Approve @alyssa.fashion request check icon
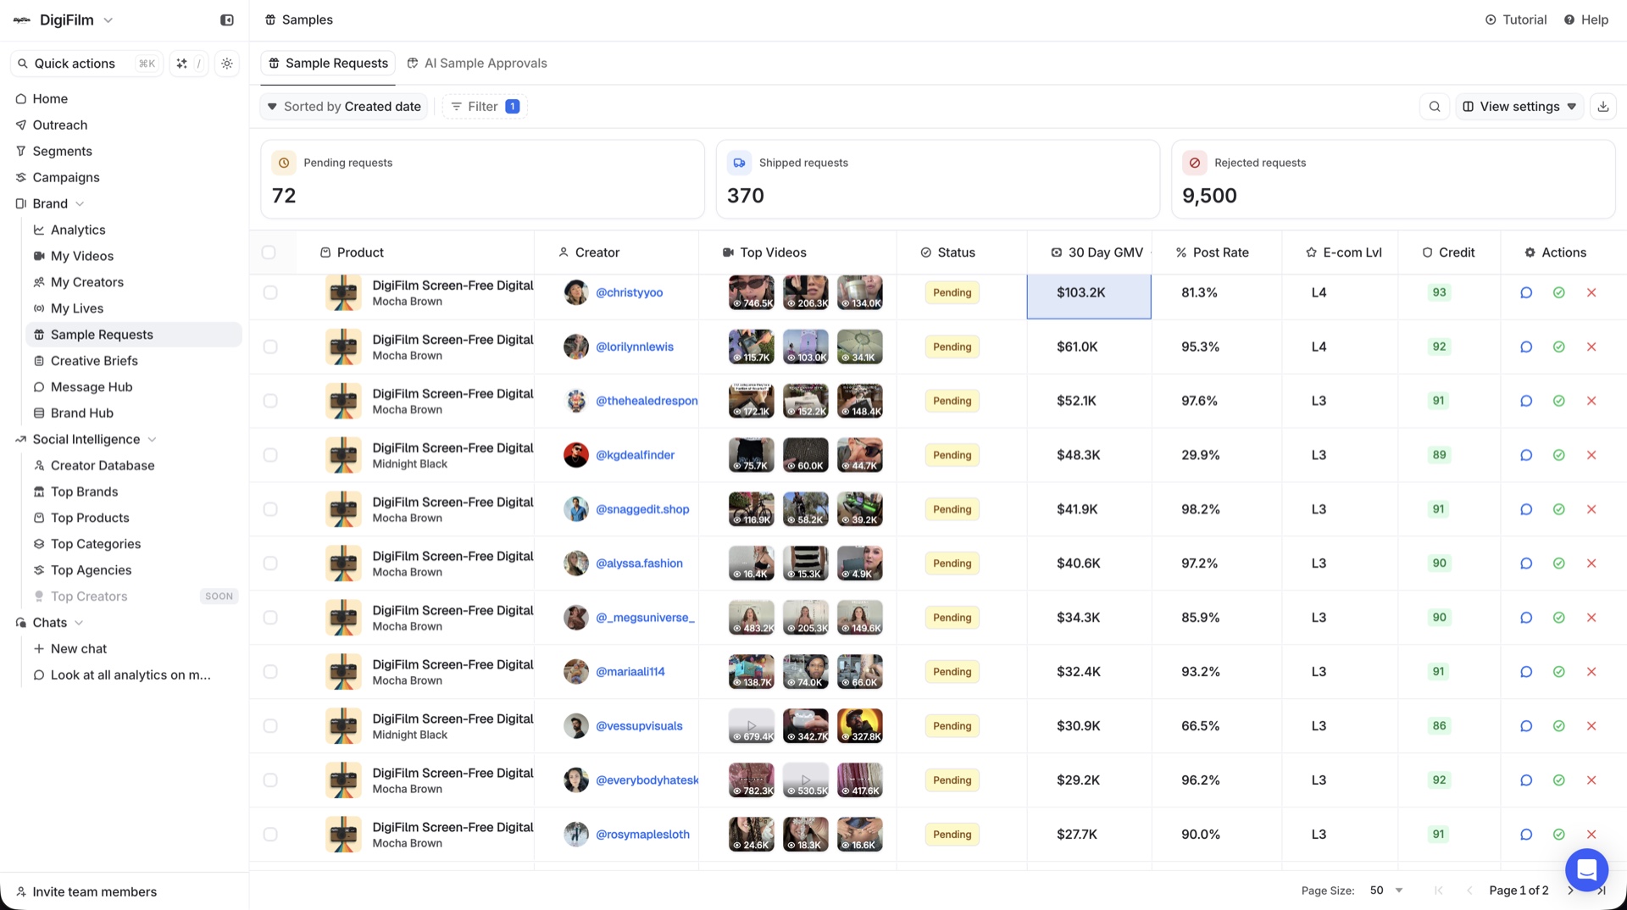 click(1559, 563)
